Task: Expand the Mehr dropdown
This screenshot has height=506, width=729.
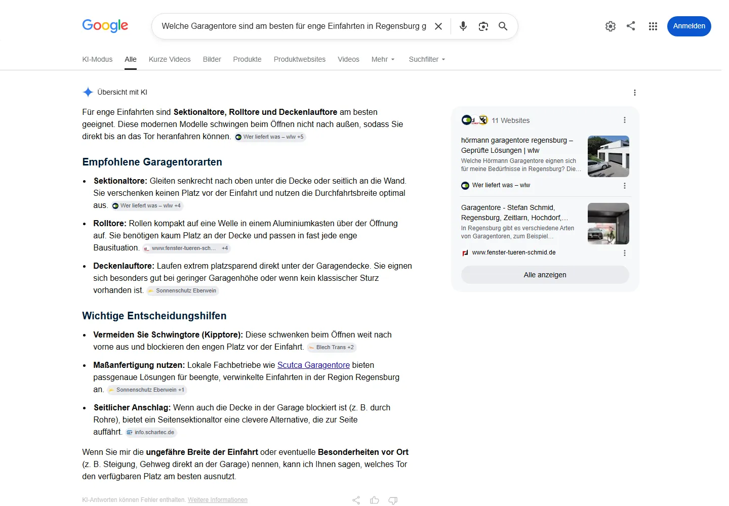Action: 383,59
